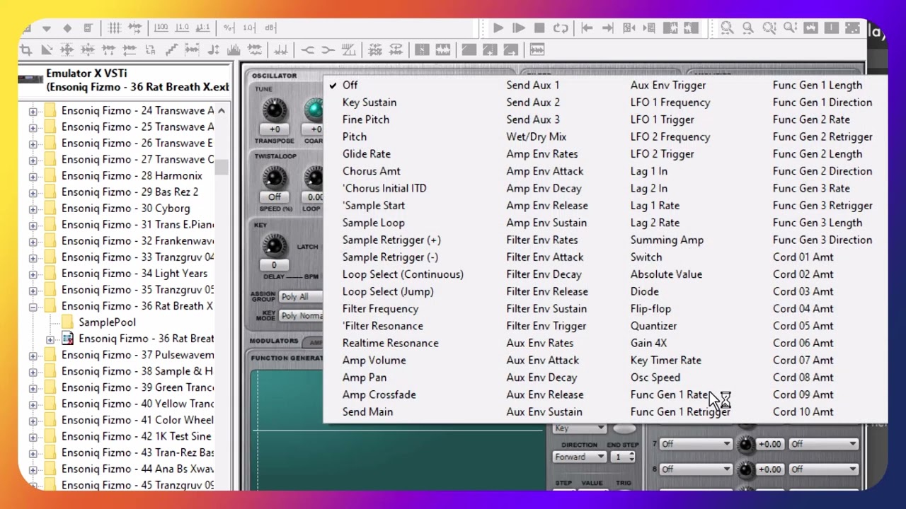The width and height of the screenshot is (906, 509).
Task: Select 'Ensoniq Fizmo - 34 Light Years' folder
Action: (134, 274)
